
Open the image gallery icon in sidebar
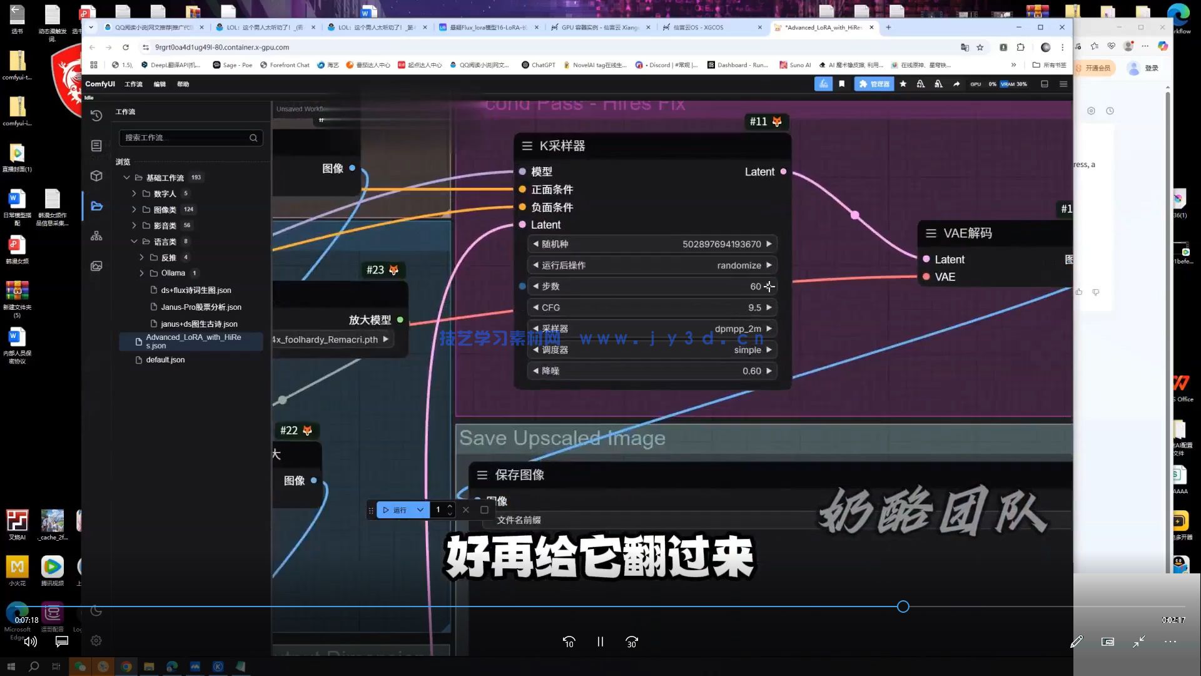click(x=96, y=265)
